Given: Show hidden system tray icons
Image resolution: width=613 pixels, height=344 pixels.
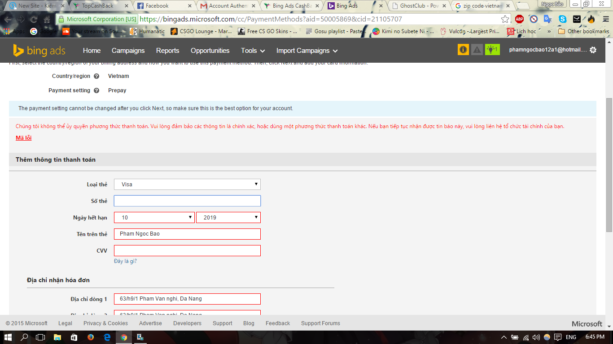Looking at the screenshot, I should pyautogui.click(x=504, y=337).
